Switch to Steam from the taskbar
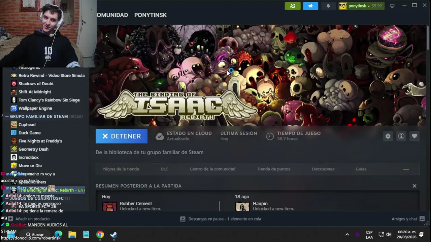 (114, 234)
